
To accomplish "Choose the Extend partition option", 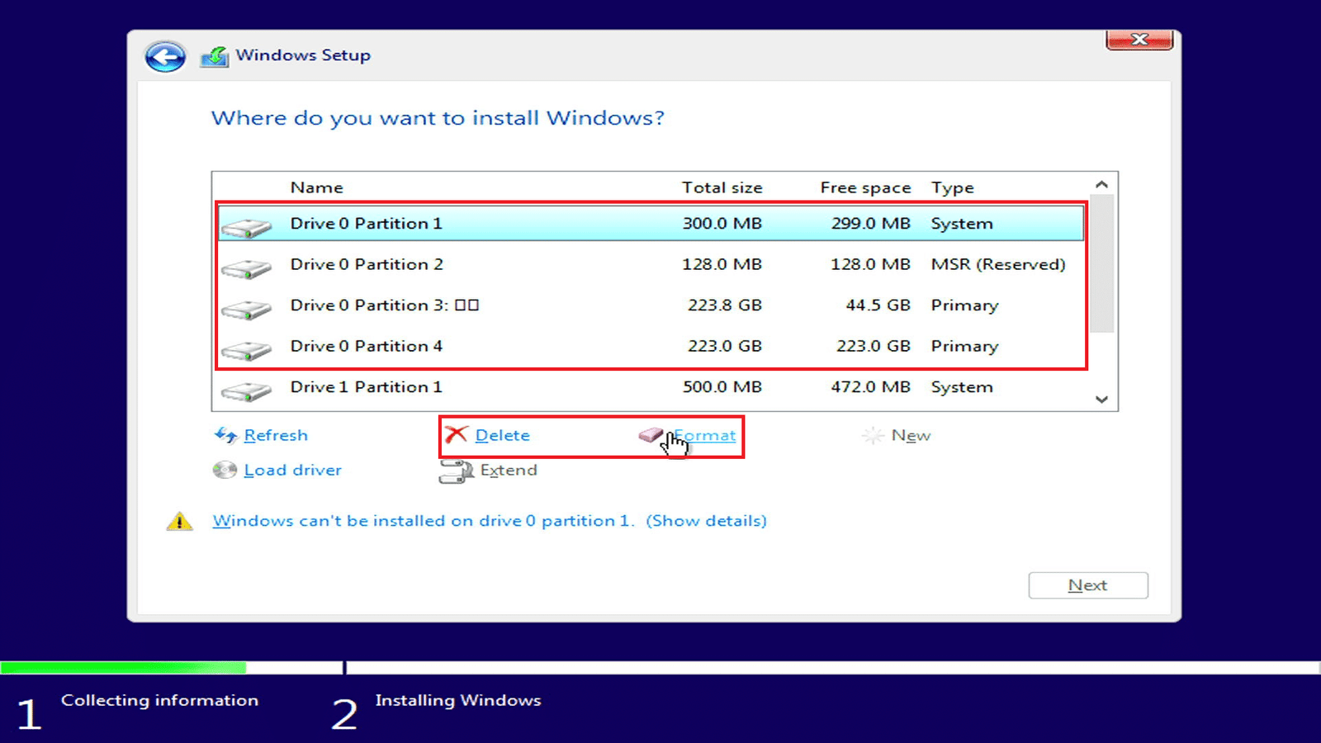I will [509, 470].
